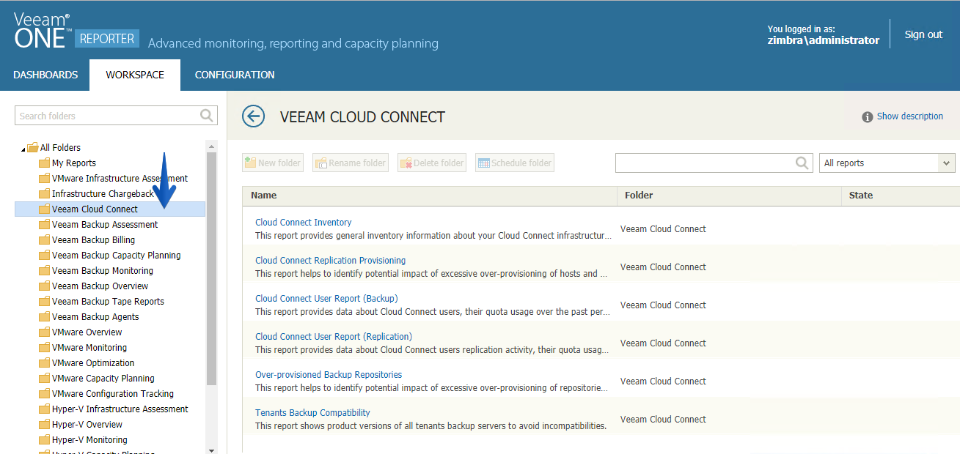Open the All reports filter dropdown
Image resolution: width=960 pixels, height=454 pixels.
(x=887, y=163)
